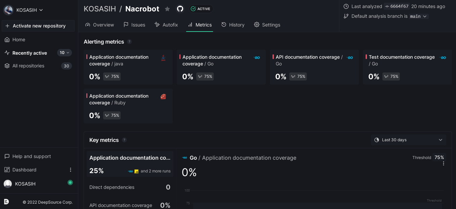Click the Alerting metrics help icon
The image size is (456, 209).
(x=129, y=42)
